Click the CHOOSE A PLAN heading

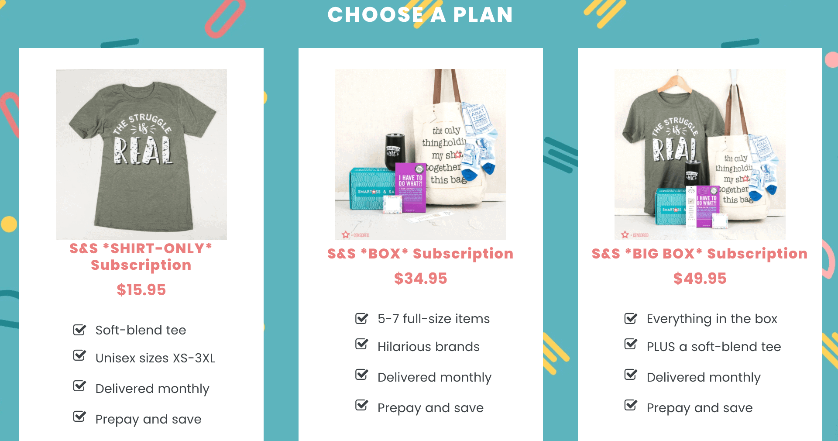coord(420,14)
